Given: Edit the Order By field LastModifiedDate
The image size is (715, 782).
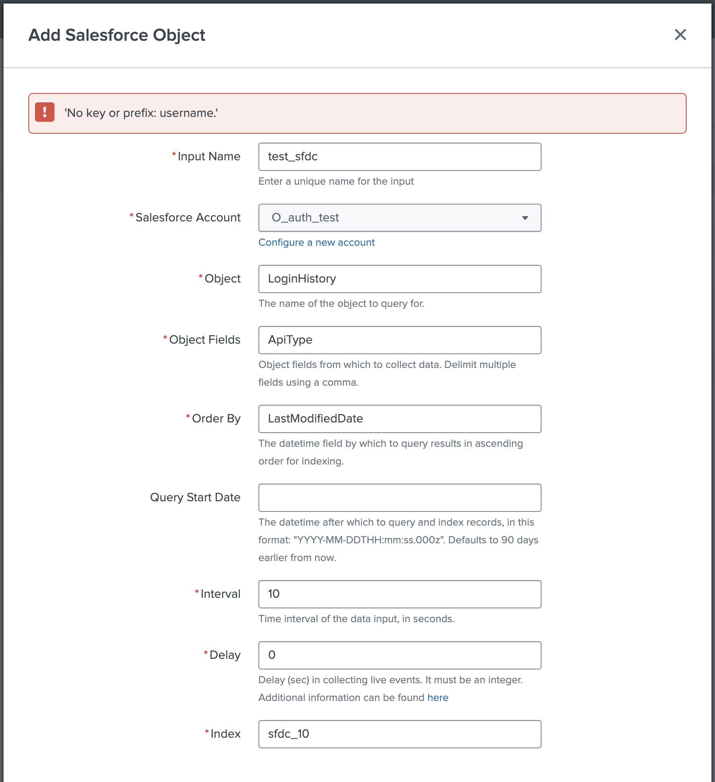Looking at the screenshot, I should tap(399, 418).
